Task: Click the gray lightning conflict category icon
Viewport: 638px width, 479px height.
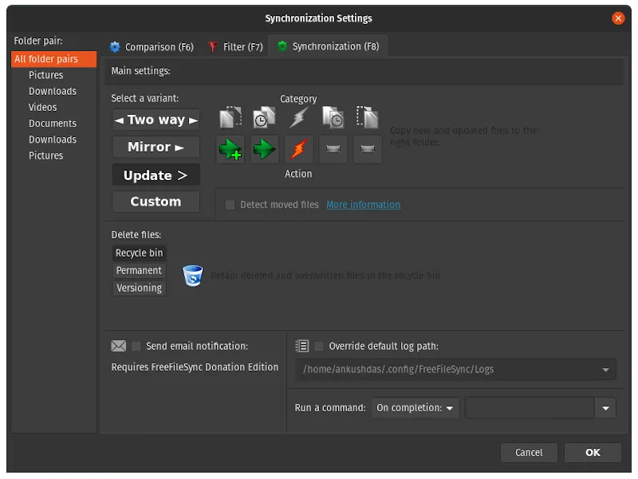Action: (298, 118)
